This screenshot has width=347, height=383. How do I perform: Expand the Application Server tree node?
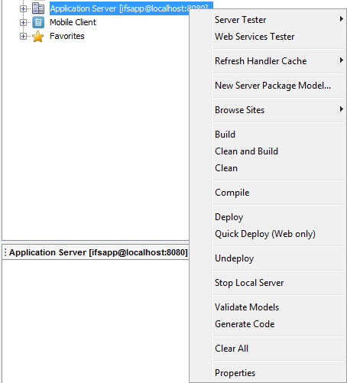tap(23, 8)
